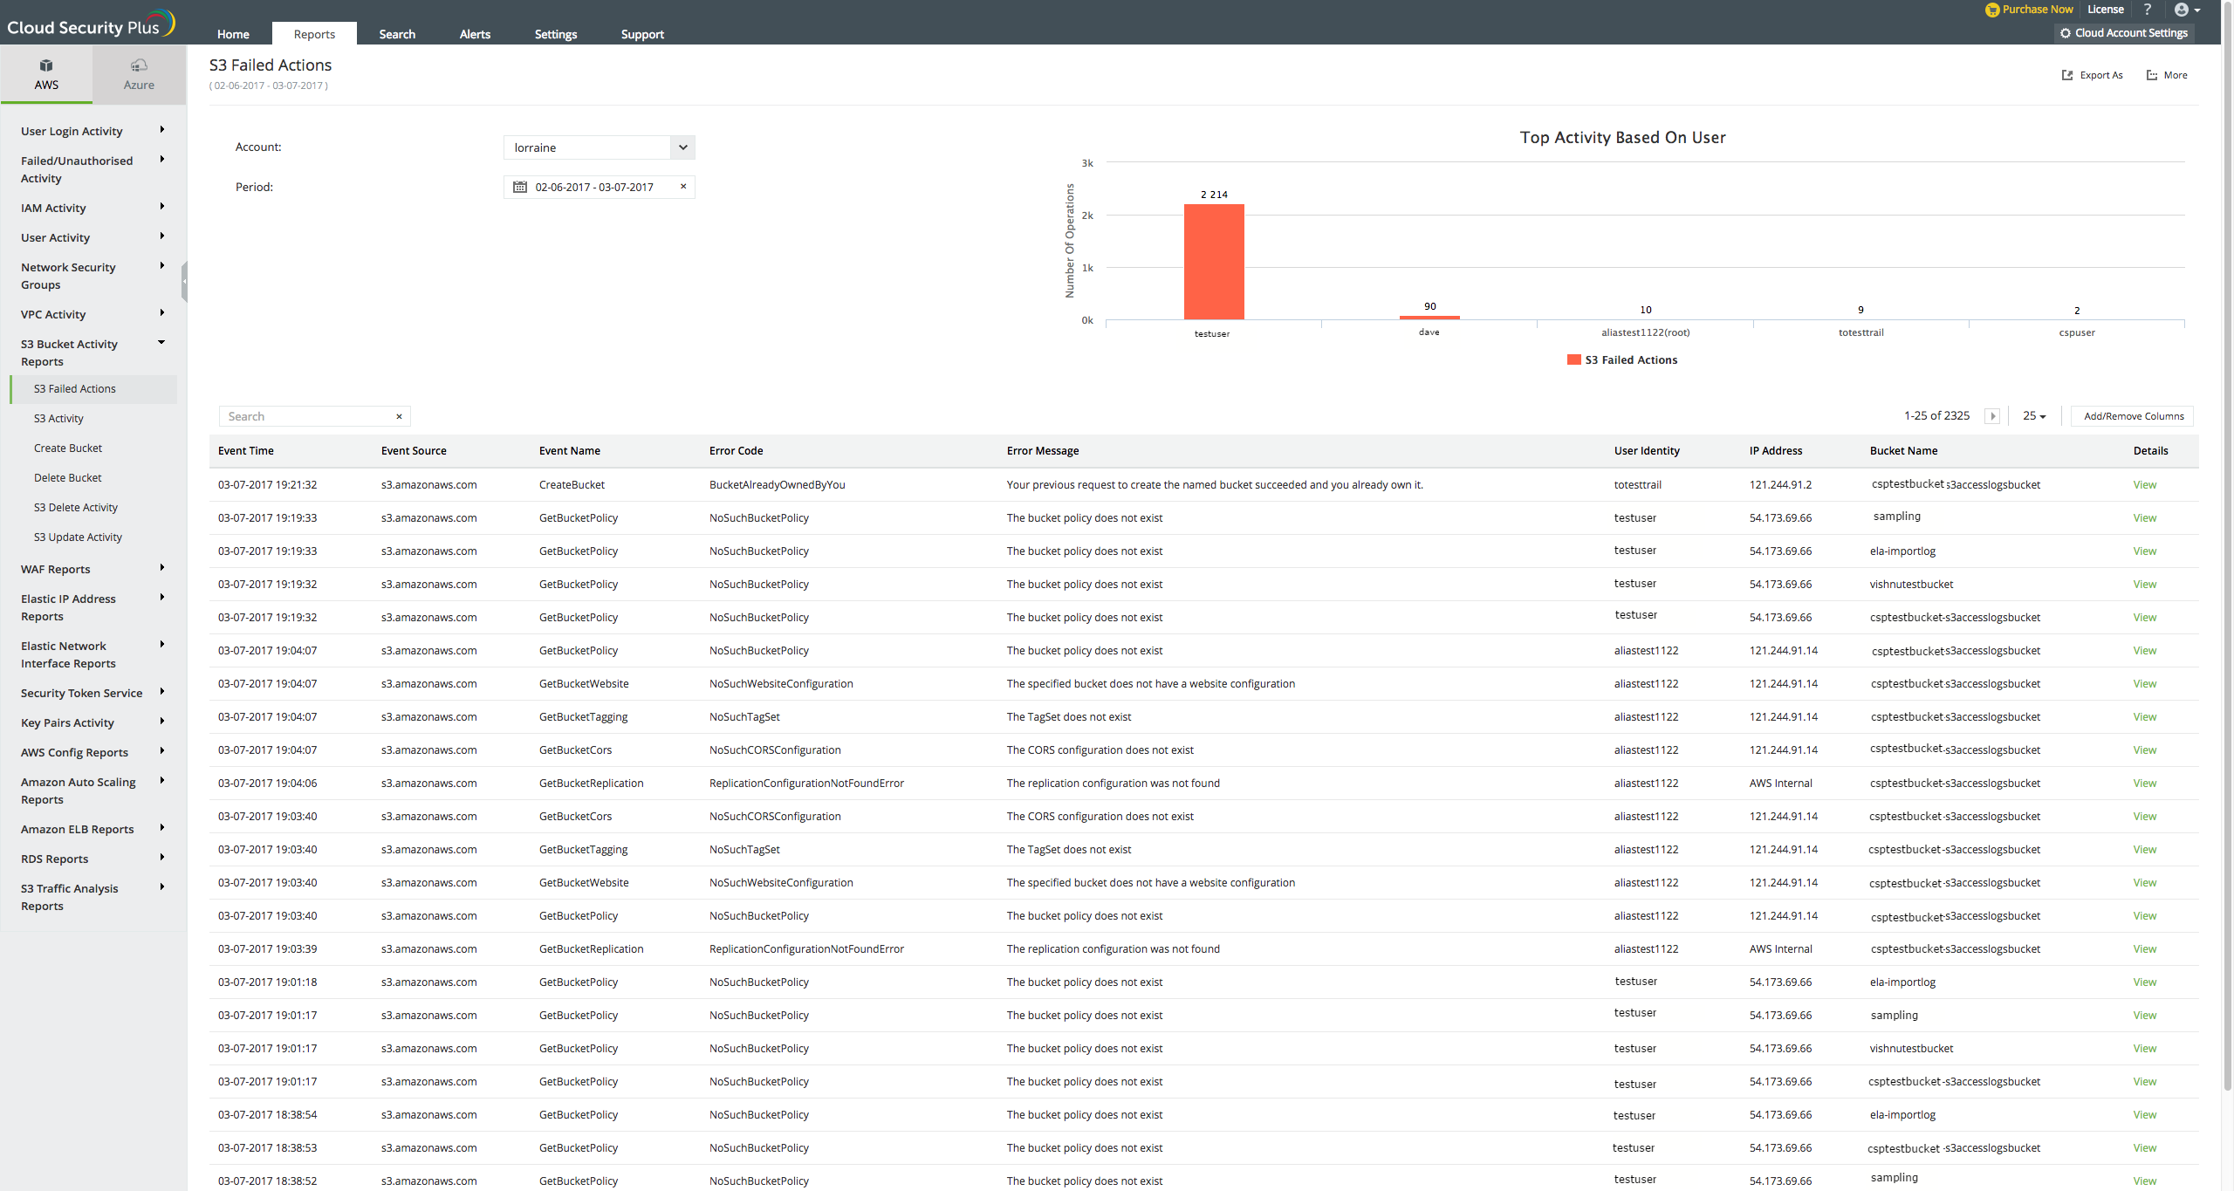Click the calendar icon in Period field
Image resolution: width=2234 pixels, height=1191 pixels.
520,187
